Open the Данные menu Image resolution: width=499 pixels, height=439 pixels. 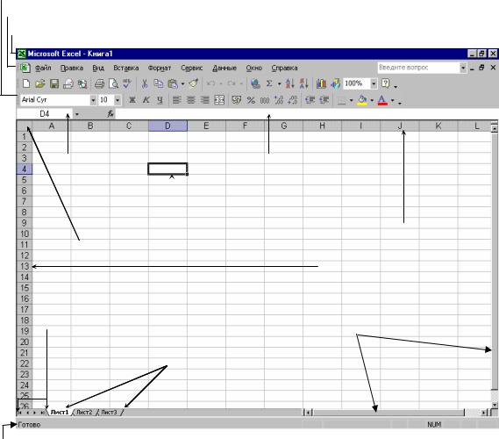coord(225,68)
